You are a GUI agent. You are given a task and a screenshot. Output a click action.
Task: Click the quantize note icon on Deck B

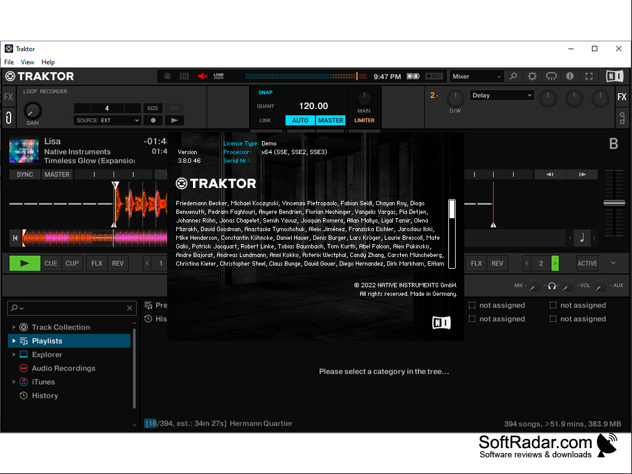click(582, 238)
